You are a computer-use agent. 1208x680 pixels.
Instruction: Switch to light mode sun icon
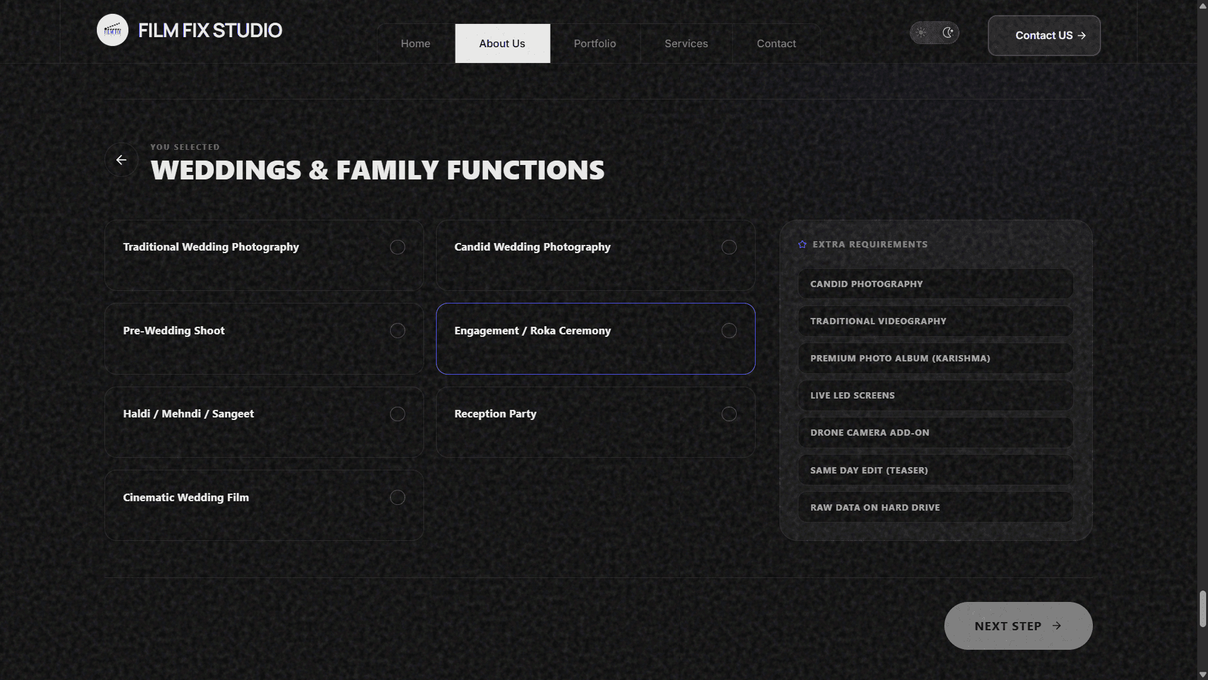921,33
